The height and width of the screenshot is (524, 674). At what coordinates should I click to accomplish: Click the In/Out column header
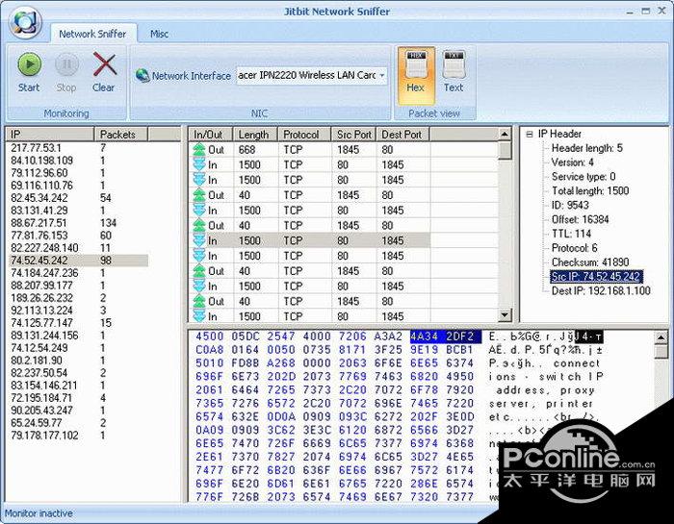[x=211, y=135]
